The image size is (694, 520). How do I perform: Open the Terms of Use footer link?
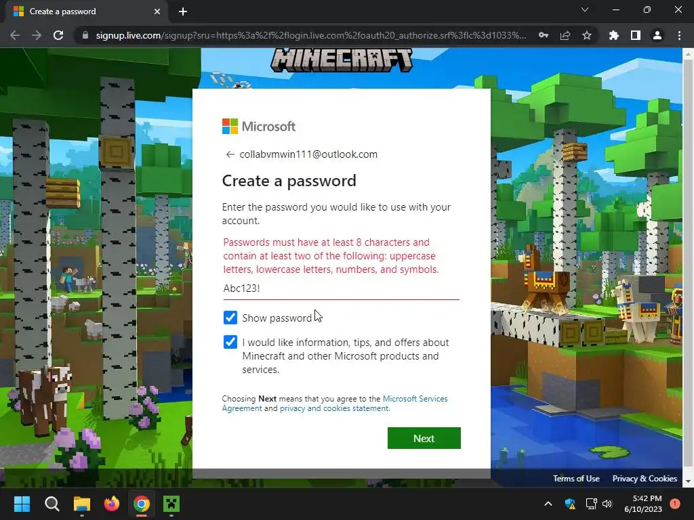[x=576, y=479]
